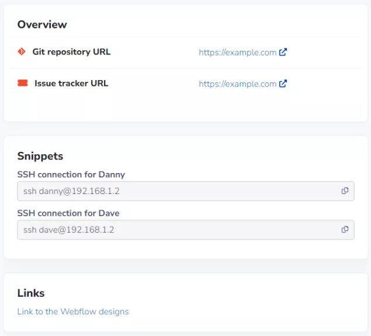Click the Overview section heading
The width and height of the screenshot is (371, 336).
point(42,25)
